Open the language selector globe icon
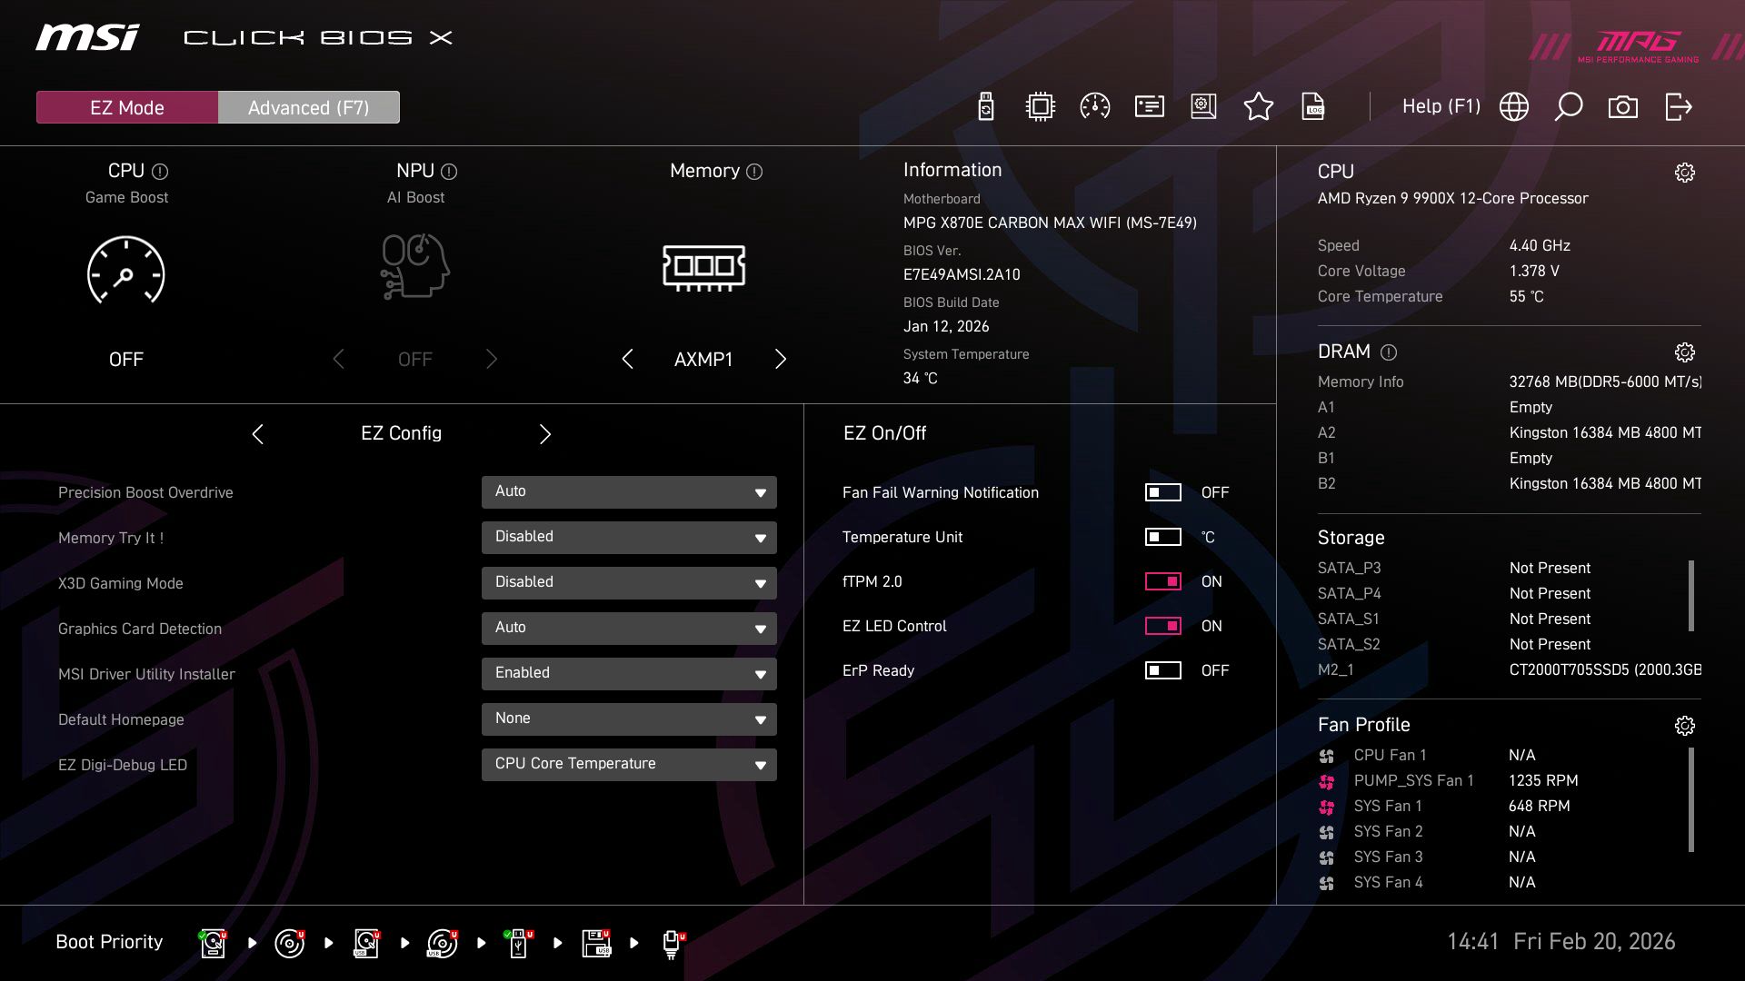The image size is (1745, 981). click(1513, 106)
